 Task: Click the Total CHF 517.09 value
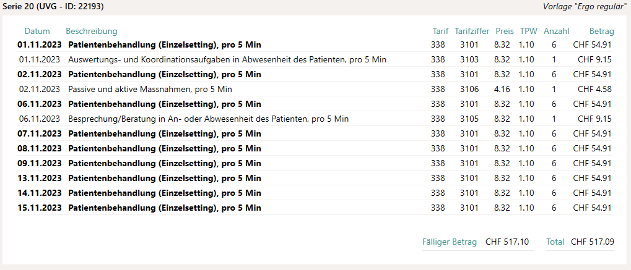click(x=593, y=242)
